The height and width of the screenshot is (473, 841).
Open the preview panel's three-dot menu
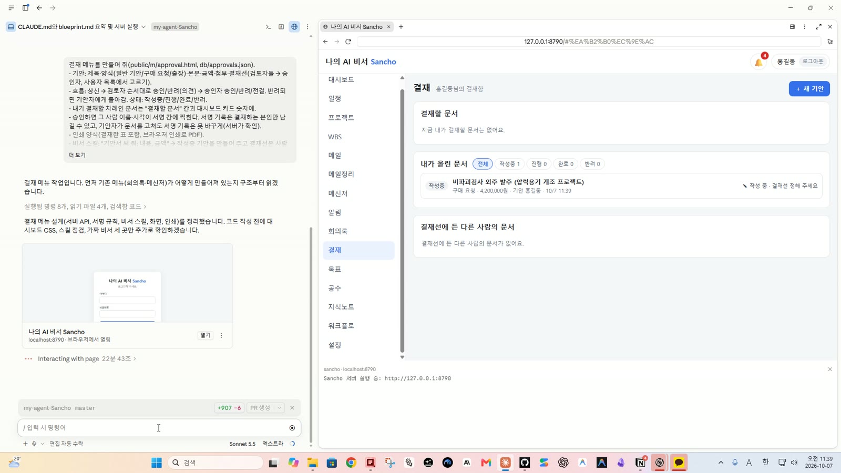pyautogui.click(x=805, y=27)
